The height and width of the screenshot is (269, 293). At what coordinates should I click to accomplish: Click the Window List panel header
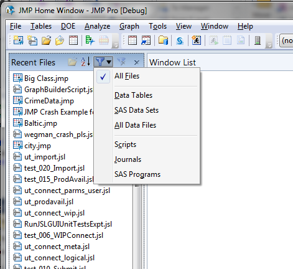[220, 62]
